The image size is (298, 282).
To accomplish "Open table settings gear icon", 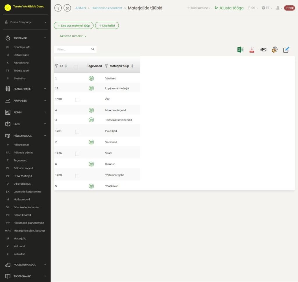I will [x=275, y=50].
